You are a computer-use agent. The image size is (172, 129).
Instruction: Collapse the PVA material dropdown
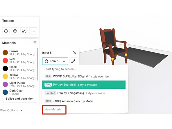(x=55, y=61)
